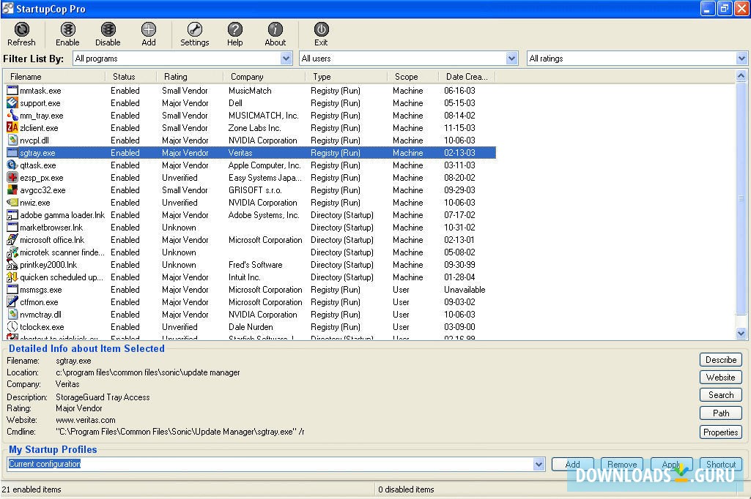Select the nvcpl.dll row

(x=110, y=140)
